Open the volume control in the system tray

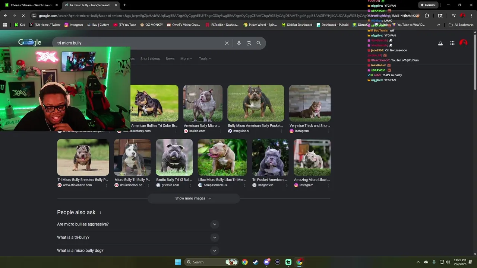pyautogui.click(x=448, y=262)
